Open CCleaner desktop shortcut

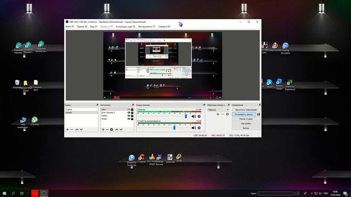point(141,158)
